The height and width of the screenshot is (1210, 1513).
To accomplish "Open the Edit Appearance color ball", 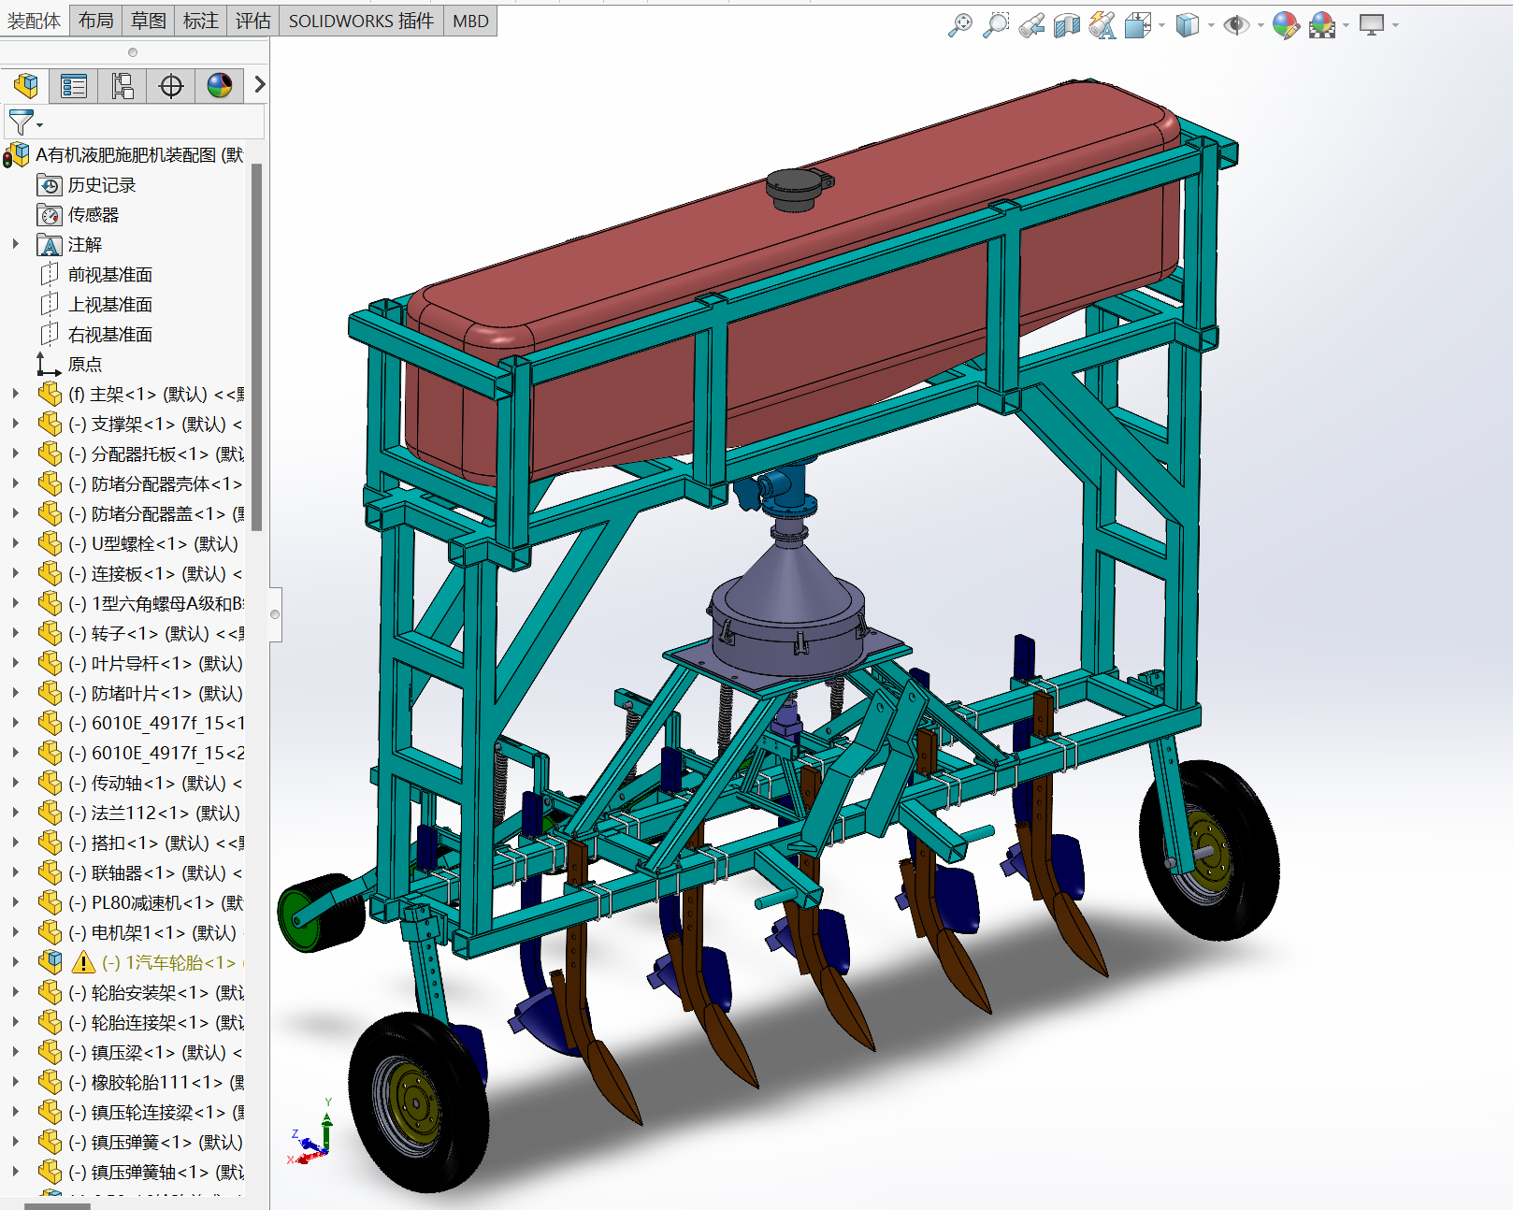I will pos(1286,25).
